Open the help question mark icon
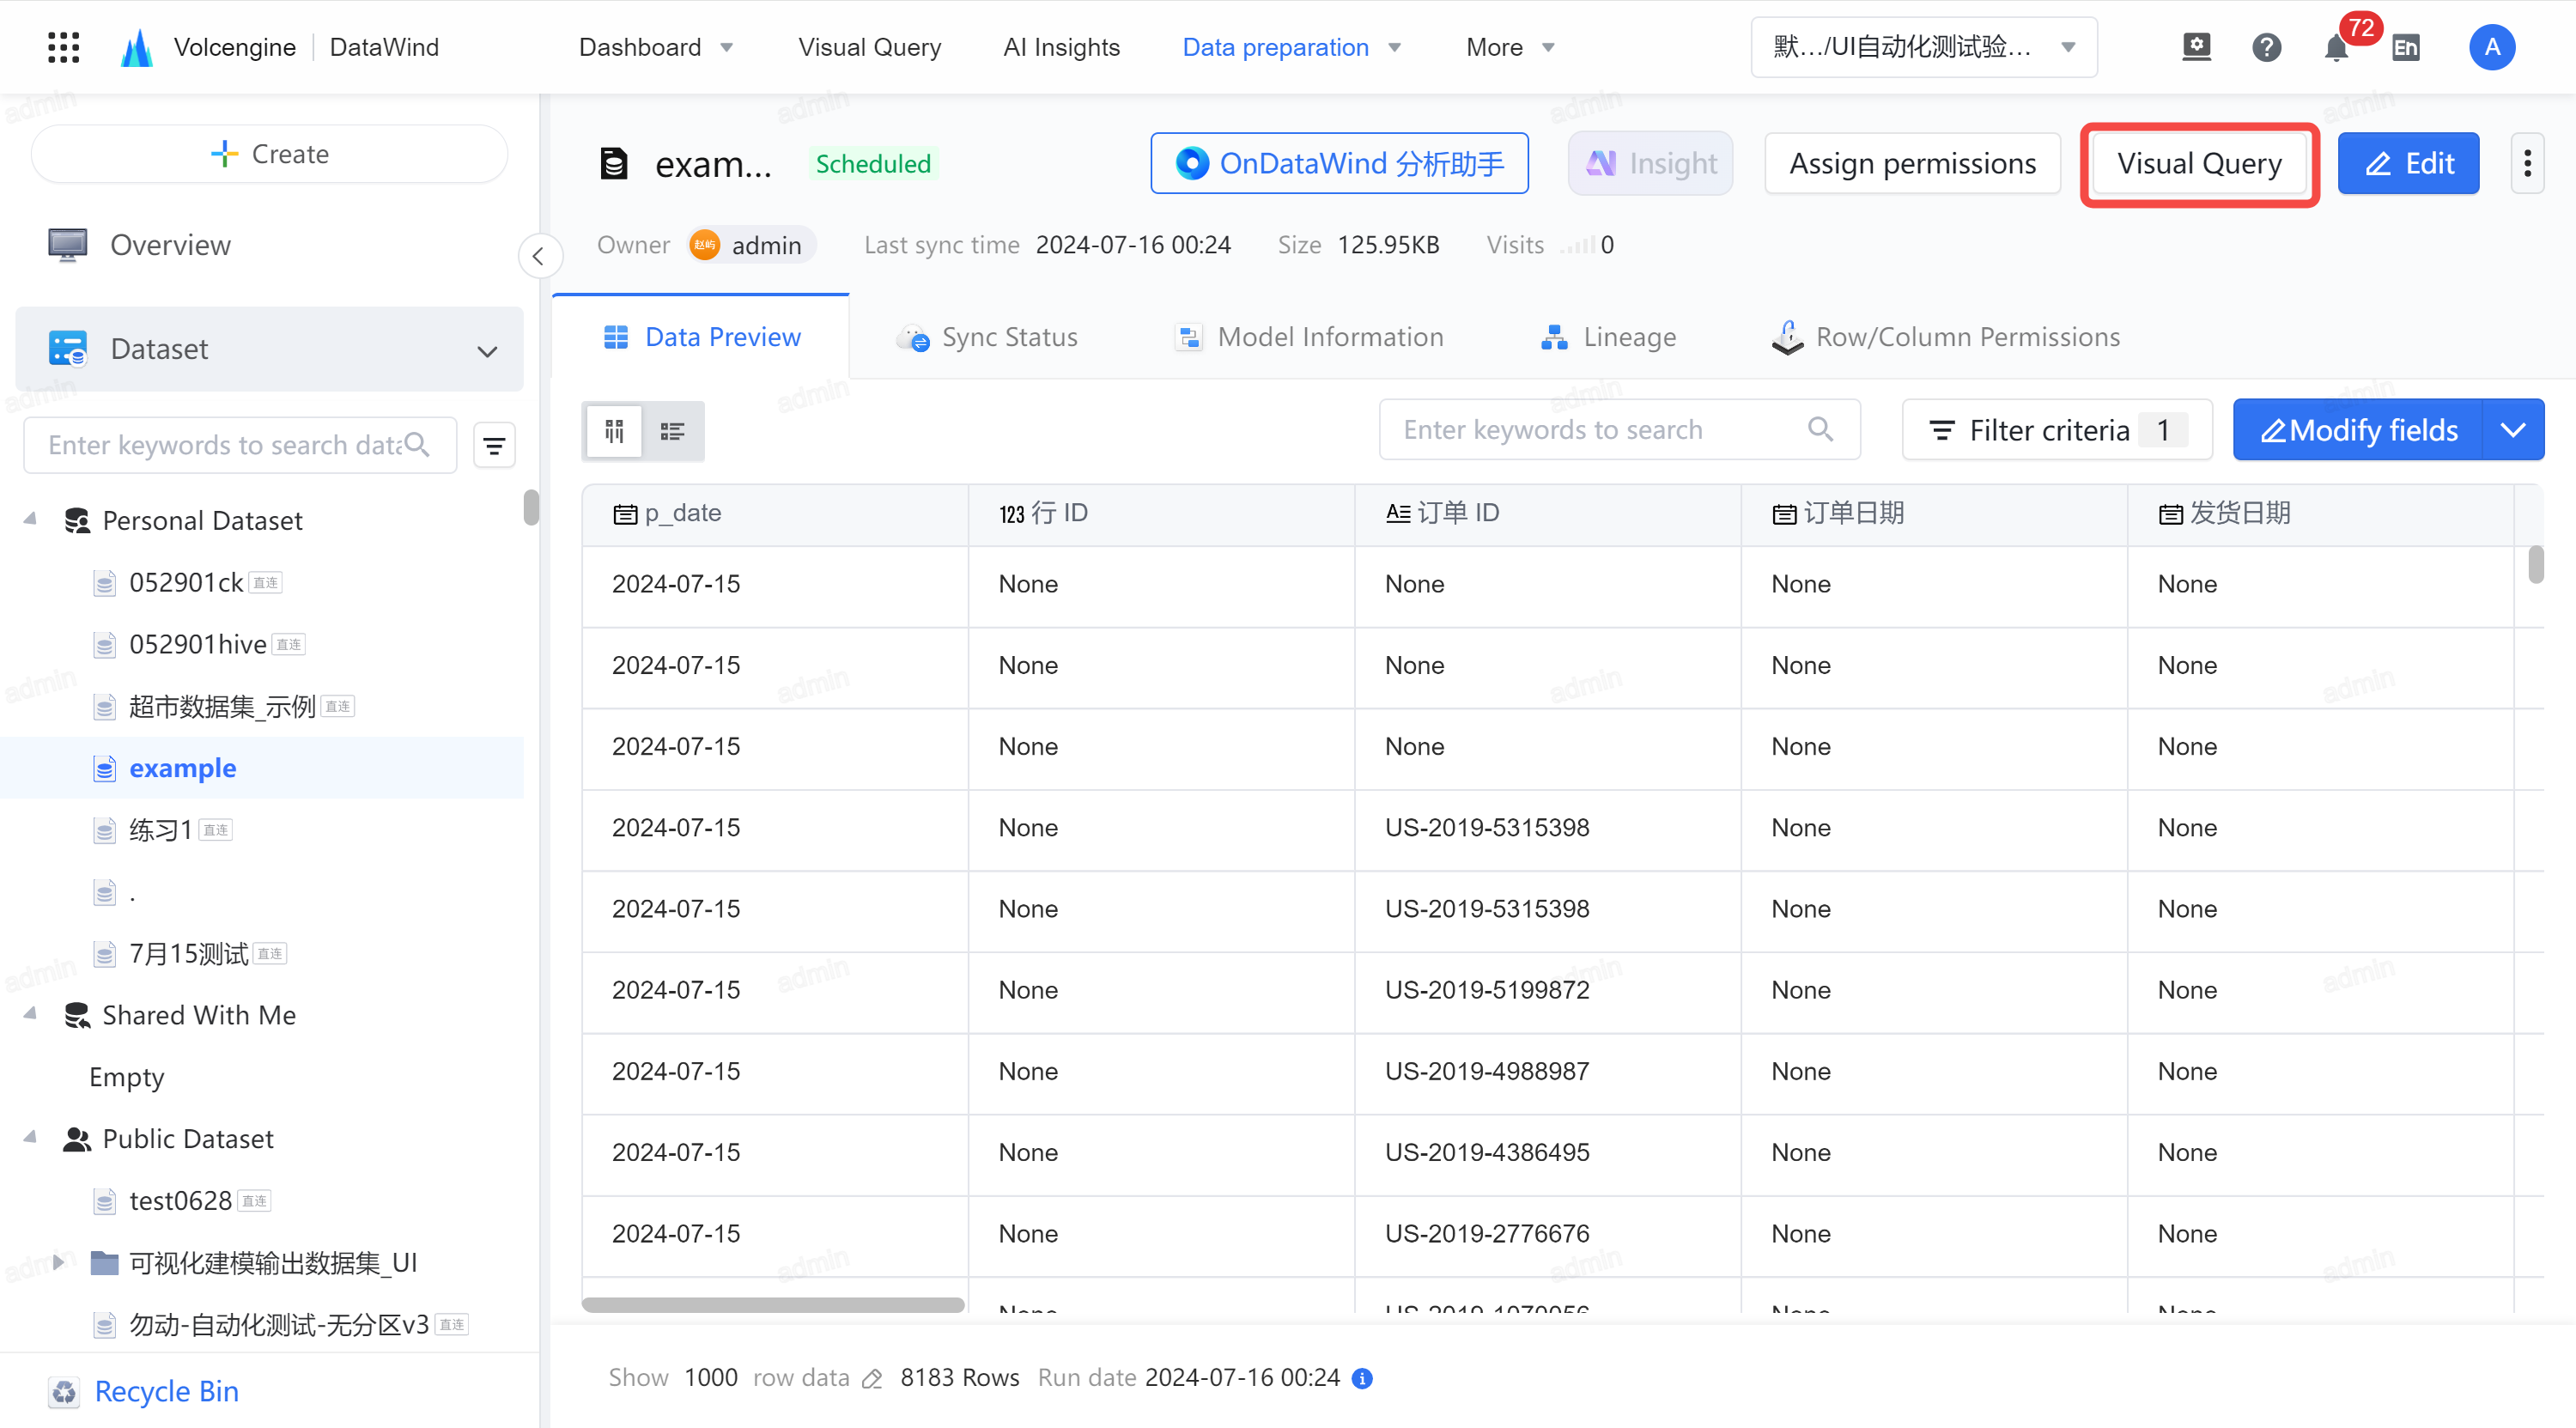The image size is (2576, 1428). pos(2266,47)
